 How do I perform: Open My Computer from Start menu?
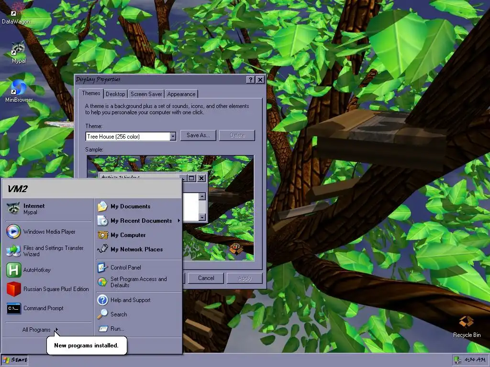[x=139, y=235]
